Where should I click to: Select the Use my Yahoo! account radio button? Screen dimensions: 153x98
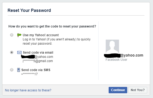pos(12,35)
